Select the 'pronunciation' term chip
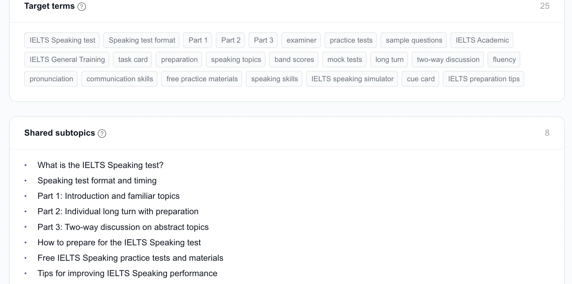The width and height of the screenshot is (572, 284). point(51,79)
